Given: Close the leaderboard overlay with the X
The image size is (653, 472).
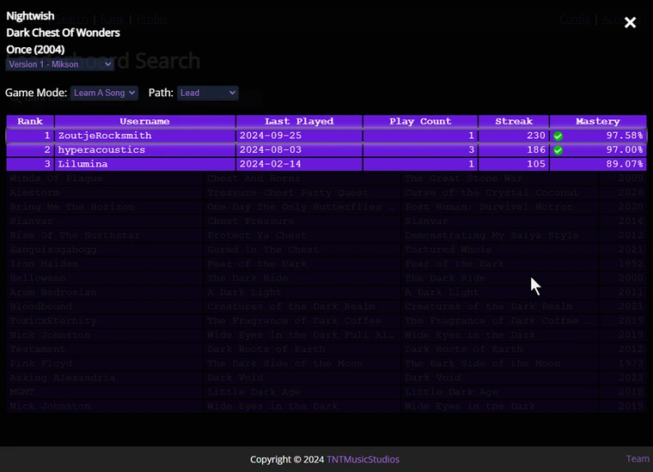Looking at the screenshot, I should pyautogui.click(x=630, y=22).
